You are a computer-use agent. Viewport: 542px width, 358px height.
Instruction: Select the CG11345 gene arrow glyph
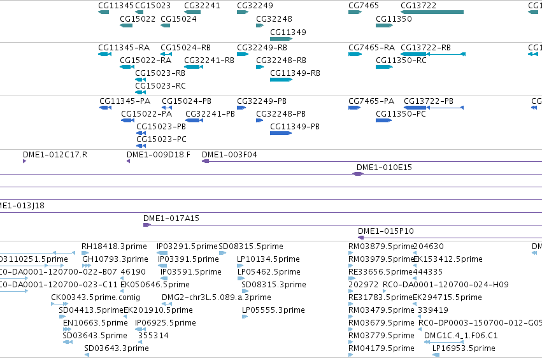103,12
